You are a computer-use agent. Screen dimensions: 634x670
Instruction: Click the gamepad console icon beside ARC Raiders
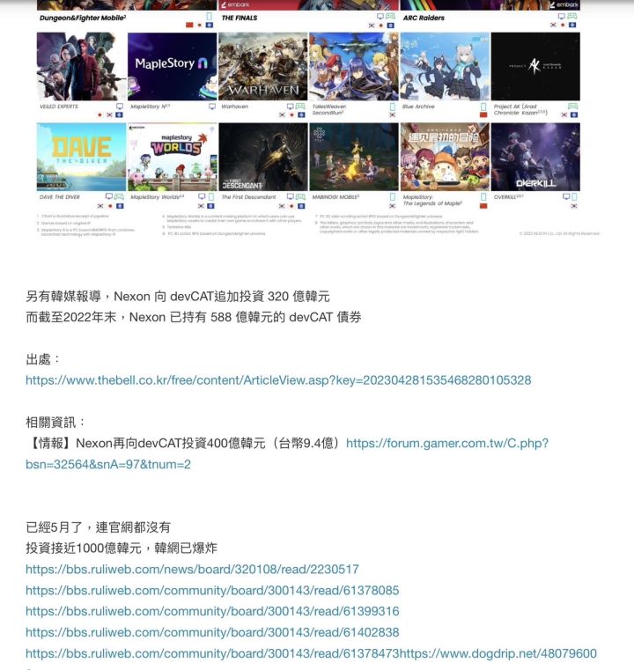tap(572, 16)
